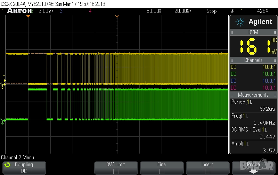This screenshot has height=175, width=278.
Task: Click the Agilent logo icon
Action: (240, 22)
